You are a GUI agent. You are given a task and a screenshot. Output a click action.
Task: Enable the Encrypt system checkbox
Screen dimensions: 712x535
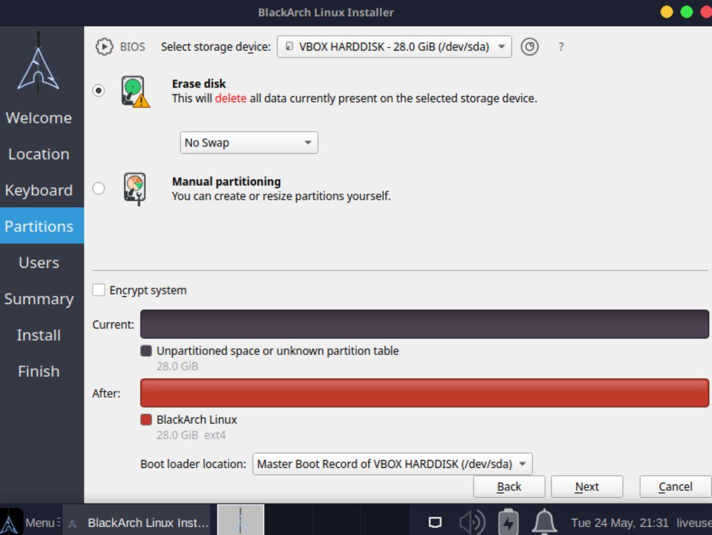[100, 290]
